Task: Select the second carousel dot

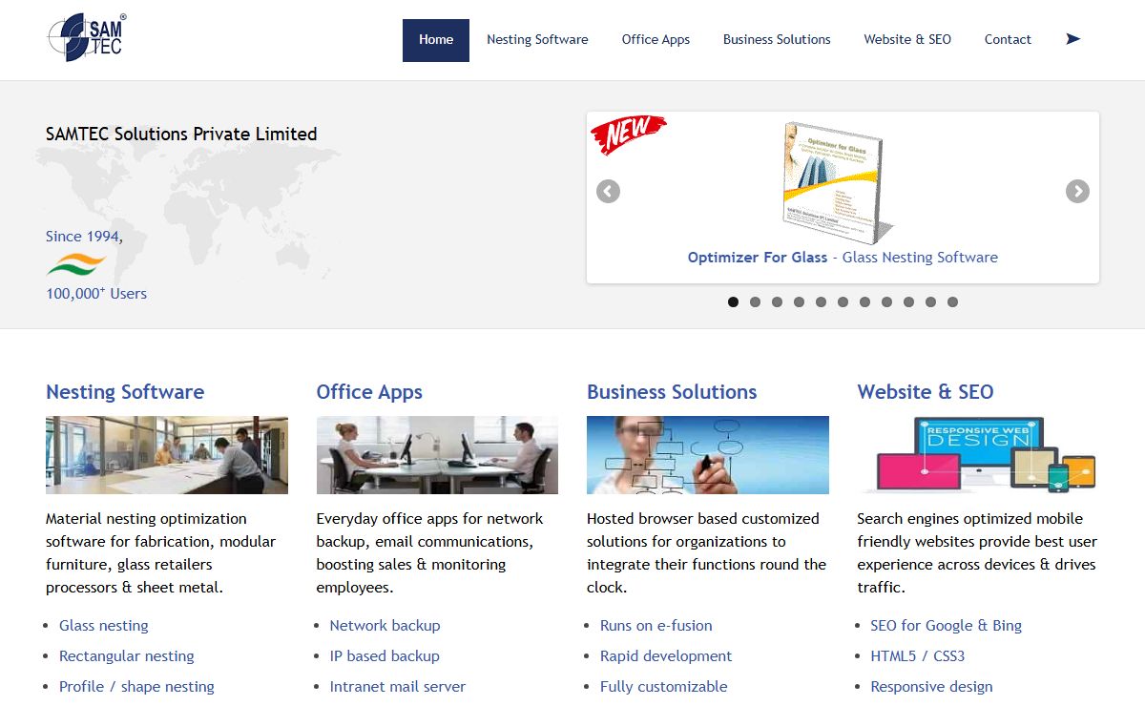Action: click(755, 301)
